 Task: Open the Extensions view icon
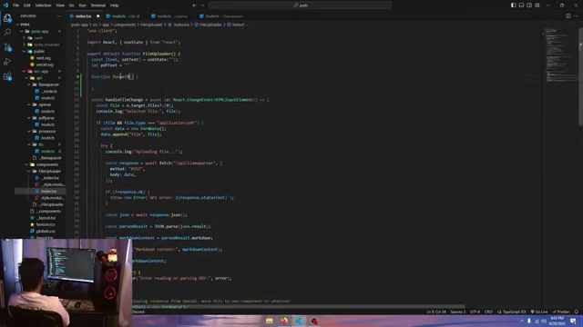click(7, 76)
